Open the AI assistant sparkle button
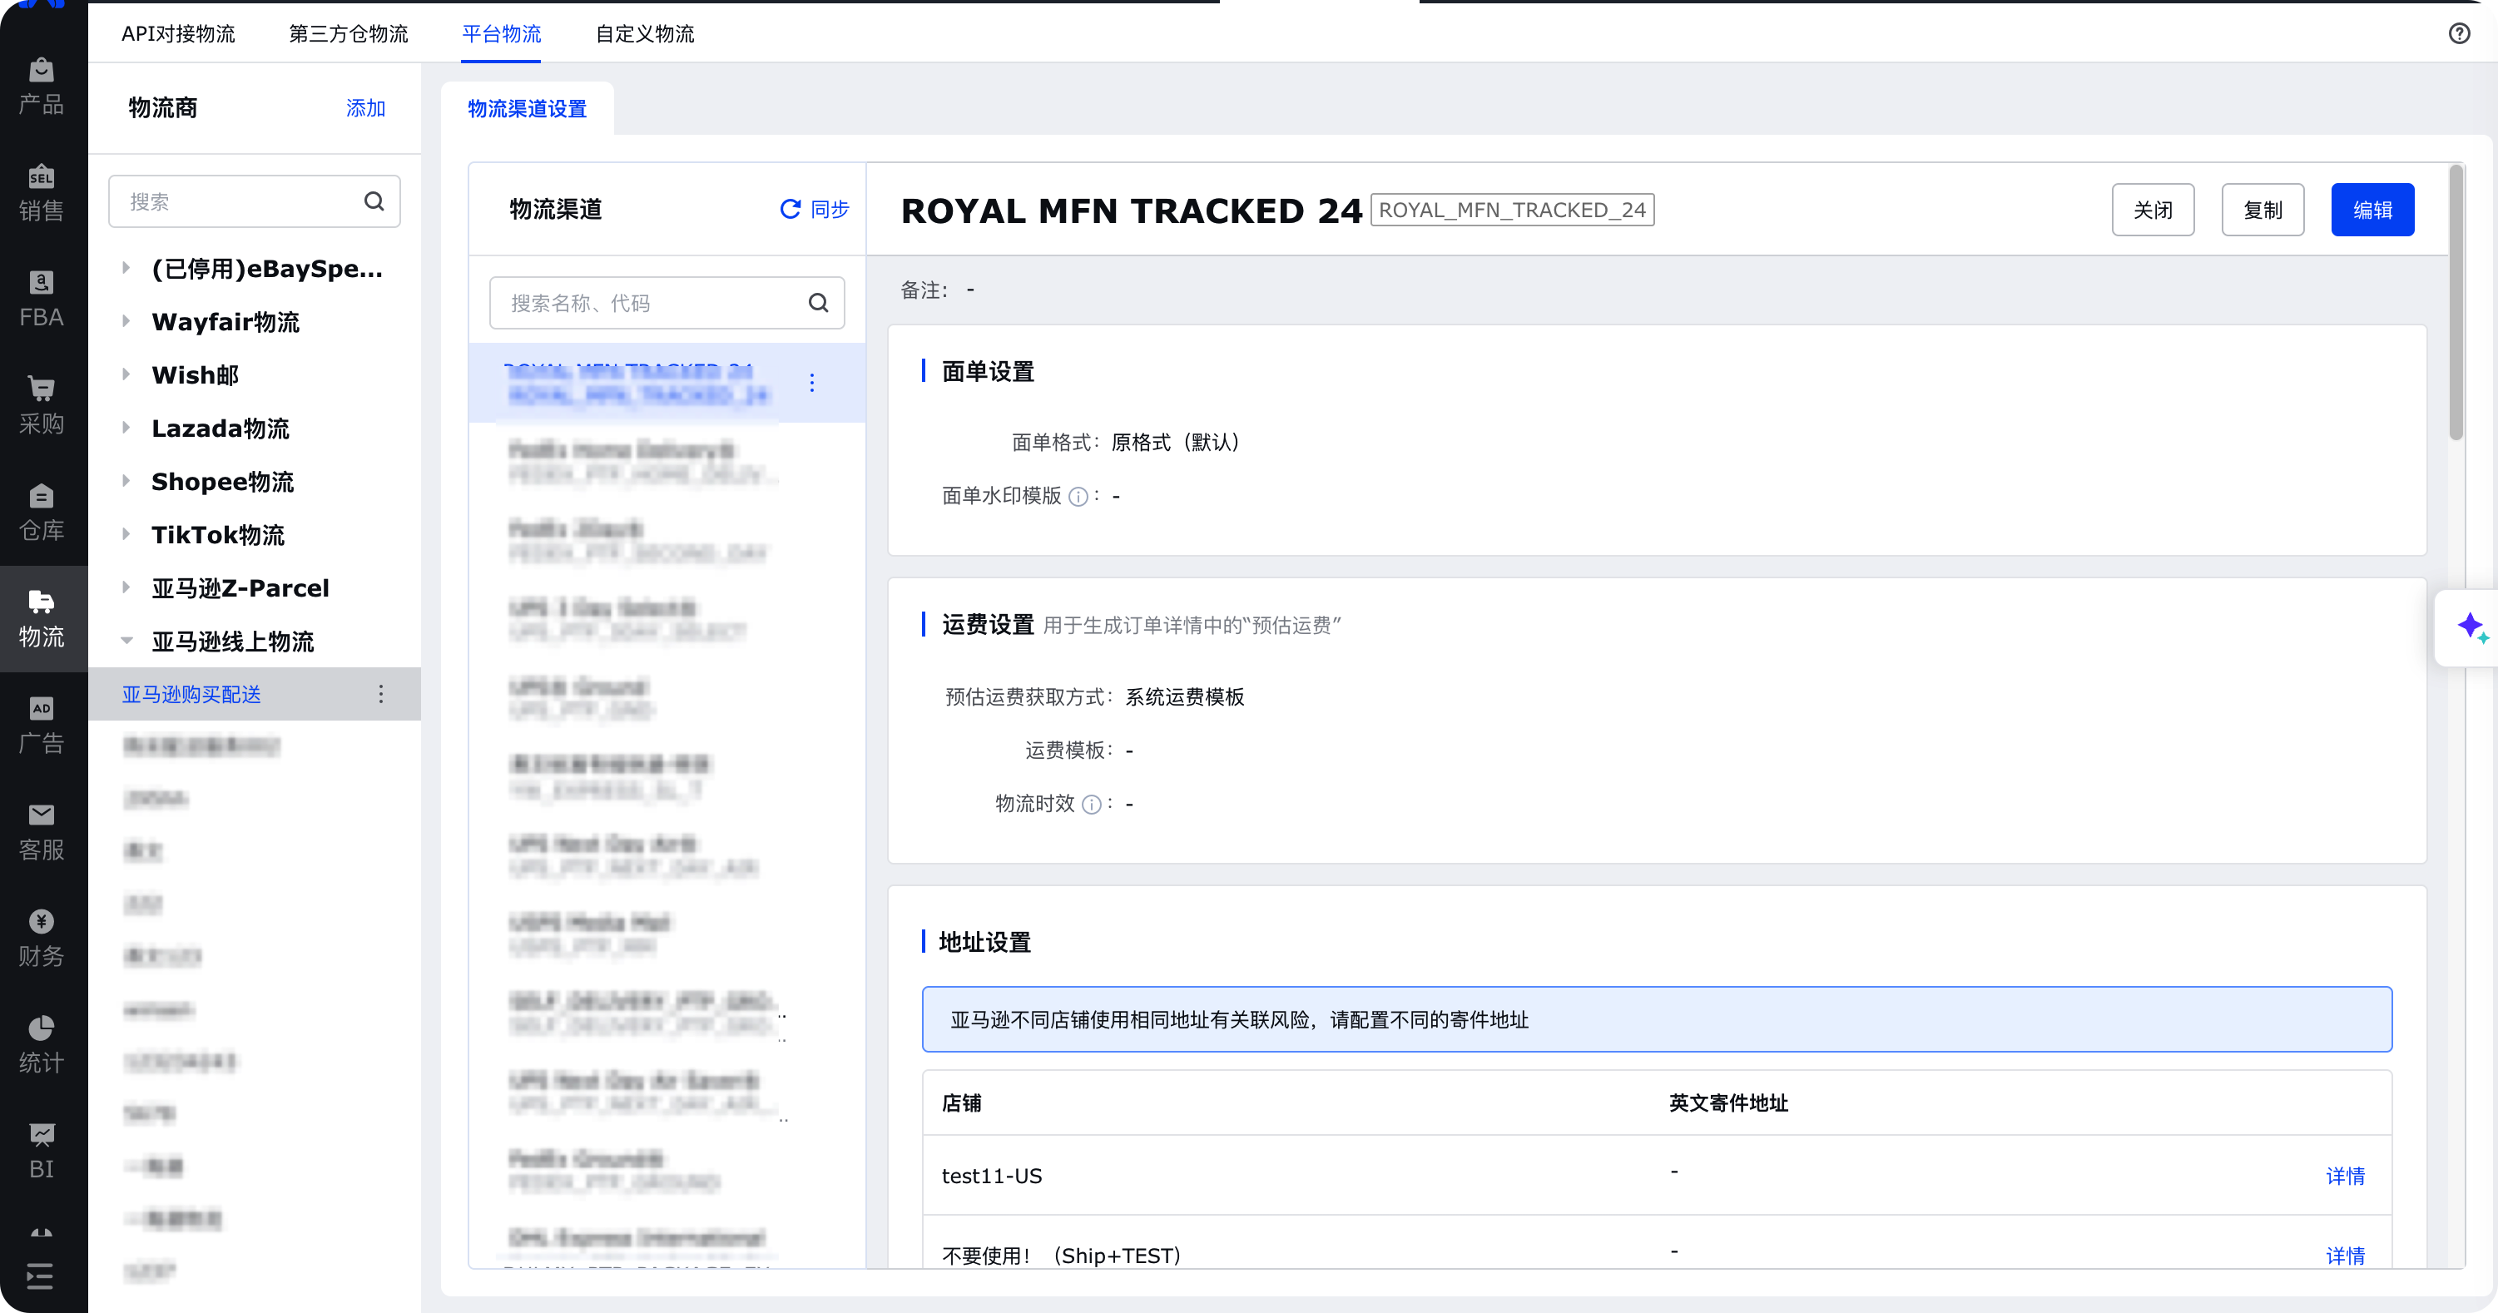 tap(2471, 627)
